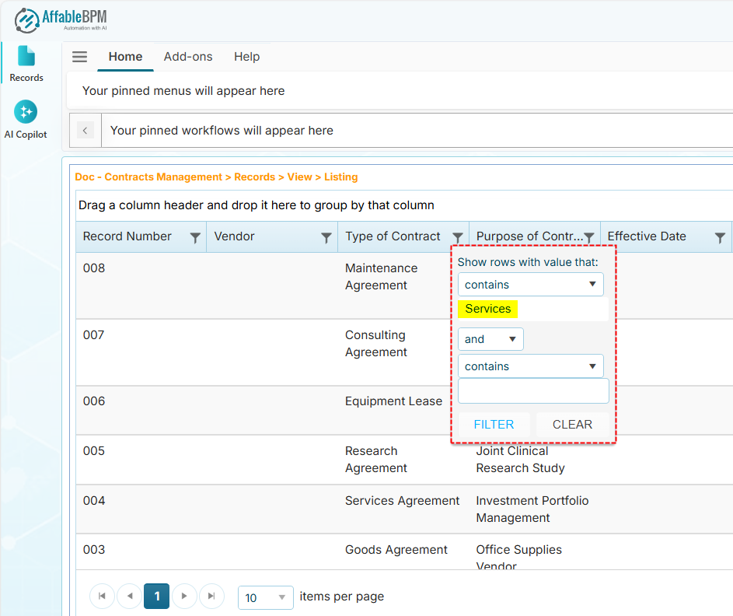733x616 pixels.
Task: Click the Vendor column filter icon
Action: (326, 236)
